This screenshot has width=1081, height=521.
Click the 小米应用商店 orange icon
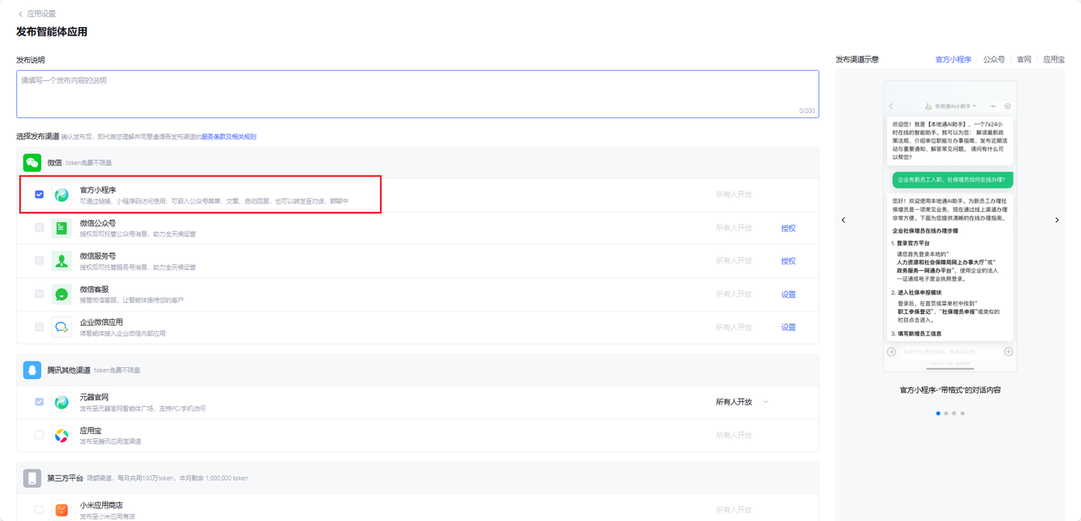click(x=62, y=509)
